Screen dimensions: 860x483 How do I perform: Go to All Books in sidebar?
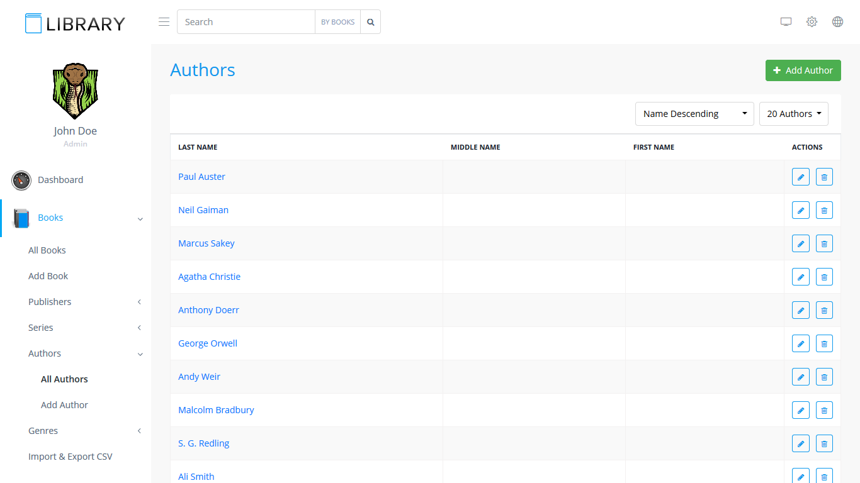click(x=47, y=250)
